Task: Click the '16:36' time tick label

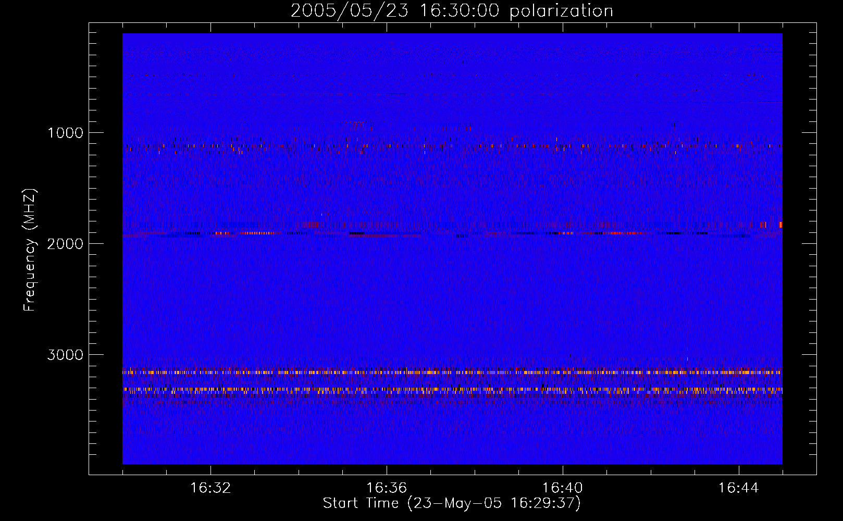Action: pos(387,488)
